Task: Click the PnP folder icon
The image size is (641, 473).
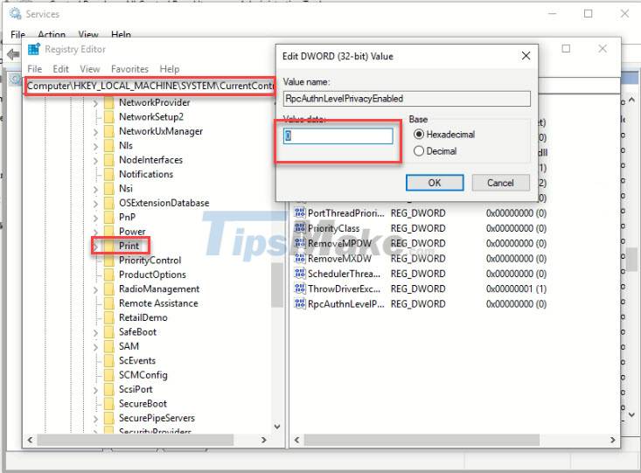Action: [108, 218]
